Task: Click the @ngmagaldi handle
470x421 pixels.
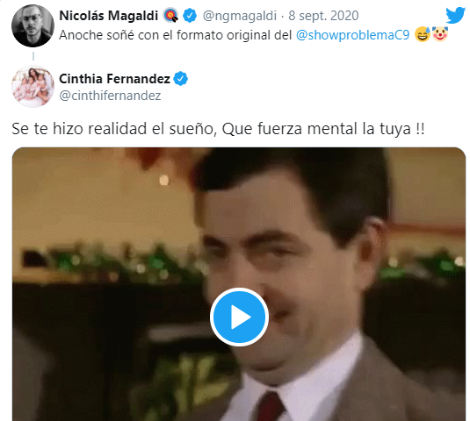Action: click(x=240, y=16)
